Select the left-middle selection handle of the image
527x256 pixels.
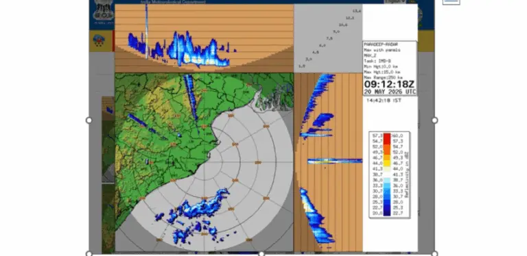(89, 120)
